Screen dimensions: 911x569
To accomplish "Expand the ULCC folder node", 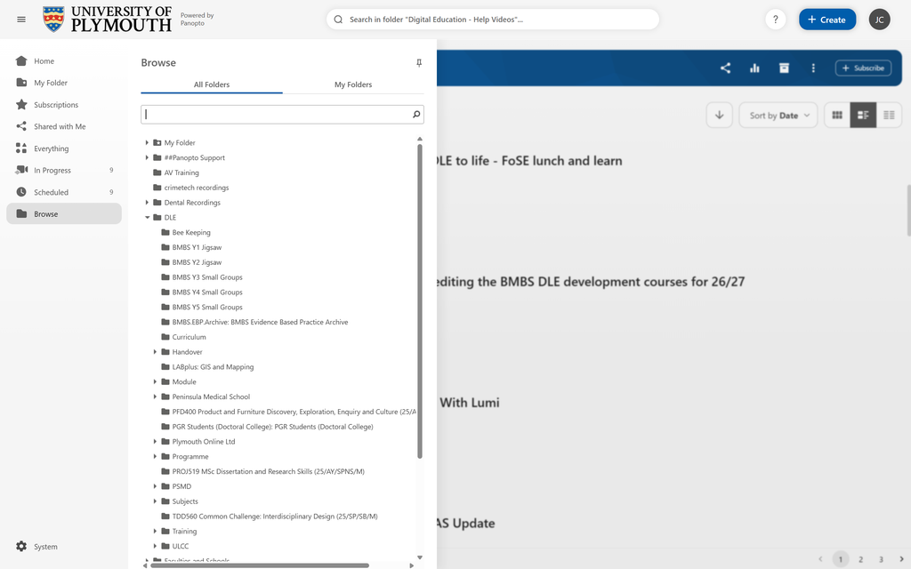I will click(155, 546).
